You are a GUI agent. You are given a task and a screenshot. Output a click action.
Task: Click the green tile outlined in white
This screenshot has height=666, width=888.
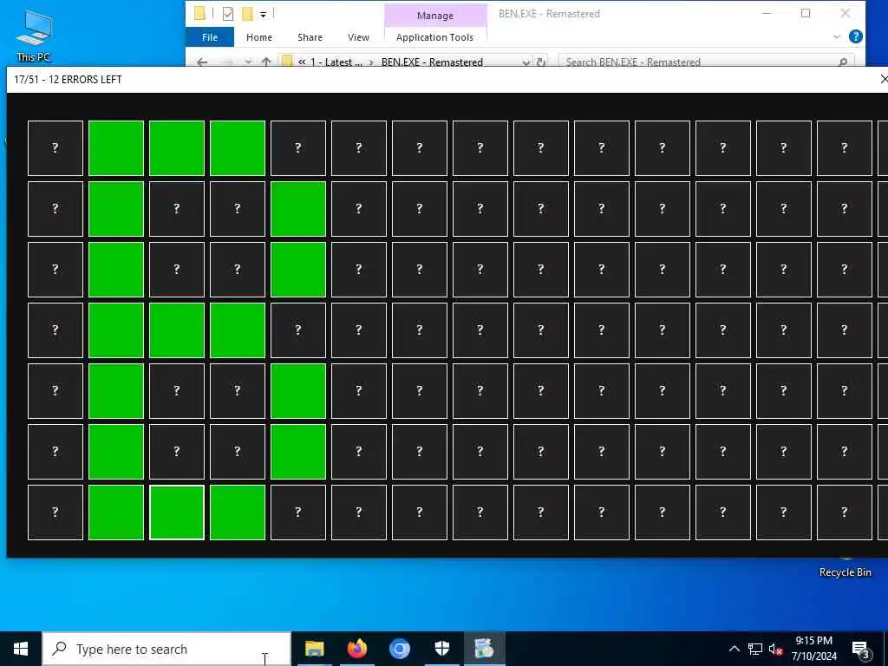point(177,513)
